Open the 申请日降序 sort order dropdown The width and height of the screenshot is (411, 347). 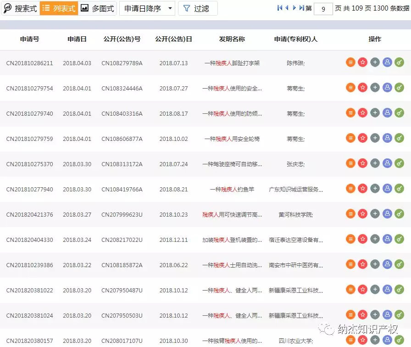tap(143, 8)
